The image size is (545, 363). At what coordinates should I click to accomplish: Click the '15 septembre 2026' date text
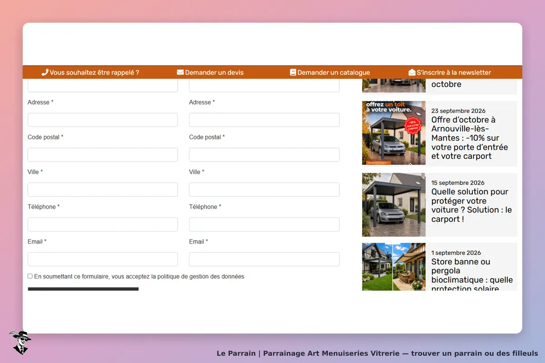(x=458, y=183)
